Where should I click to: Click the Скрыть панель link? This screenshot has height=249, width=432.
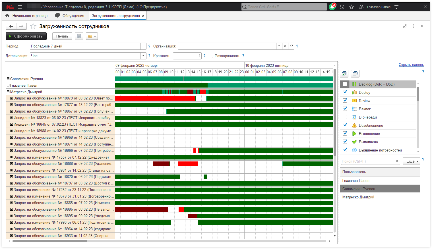411,65
